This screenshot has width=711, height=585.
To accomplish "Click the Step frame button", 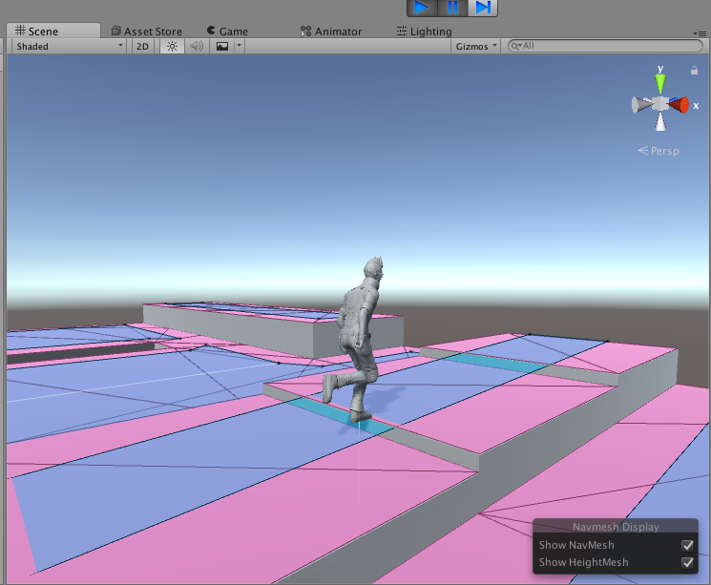I will pos(483,8).
